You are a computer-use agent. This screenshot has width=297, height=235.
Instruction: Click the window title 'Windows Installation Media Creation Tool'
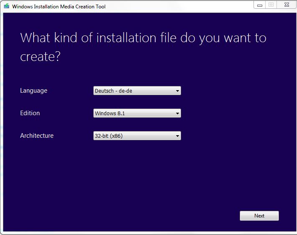pyautogui.click(x=59, y=6)
